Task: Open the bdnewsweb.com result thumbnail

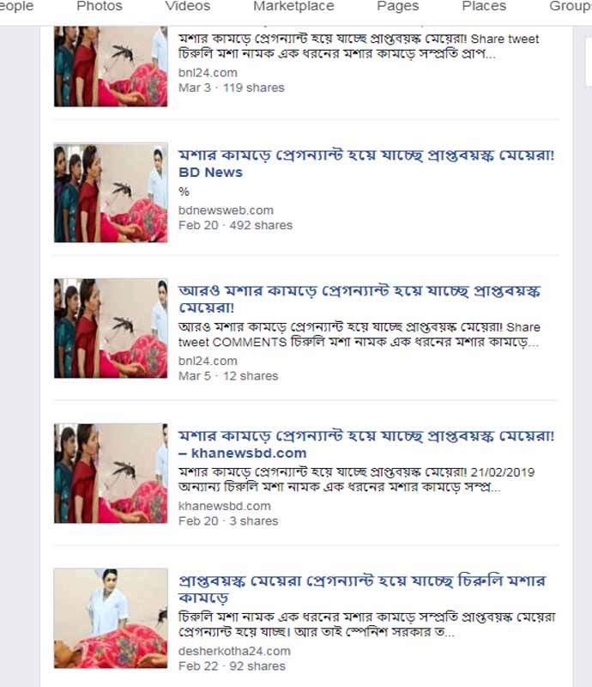Action: (x=111, y=192)
